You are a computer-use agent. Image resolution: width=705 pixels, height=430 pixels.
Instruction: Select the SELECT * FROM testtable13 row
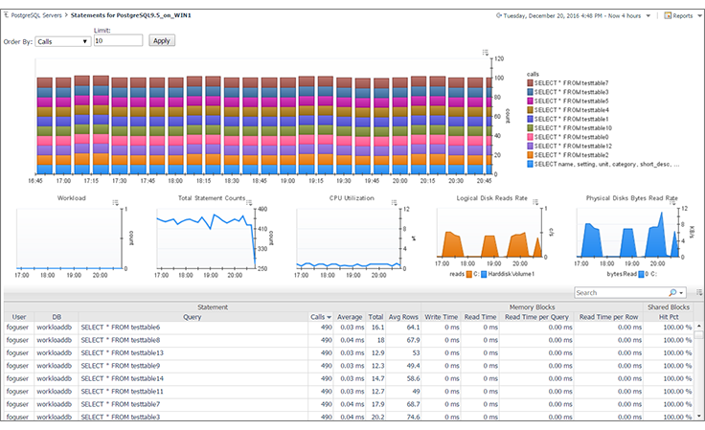click(192, 352)
